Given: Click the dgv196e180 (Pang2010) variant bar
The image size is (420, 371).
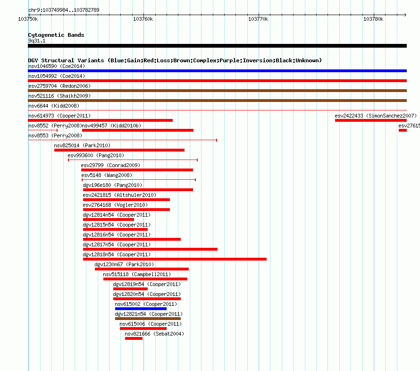Looking at the screenshot, I should point(138,190).
